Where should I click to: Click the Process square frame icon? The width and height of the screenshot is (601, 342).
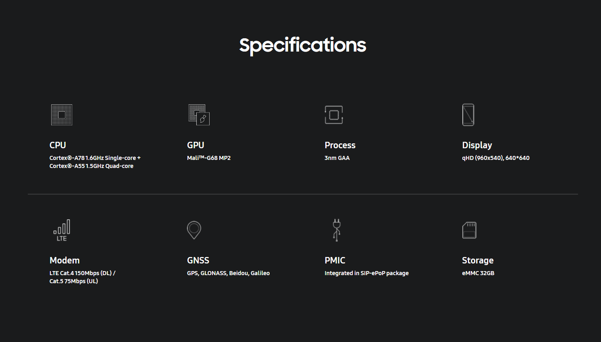(334, 115)
